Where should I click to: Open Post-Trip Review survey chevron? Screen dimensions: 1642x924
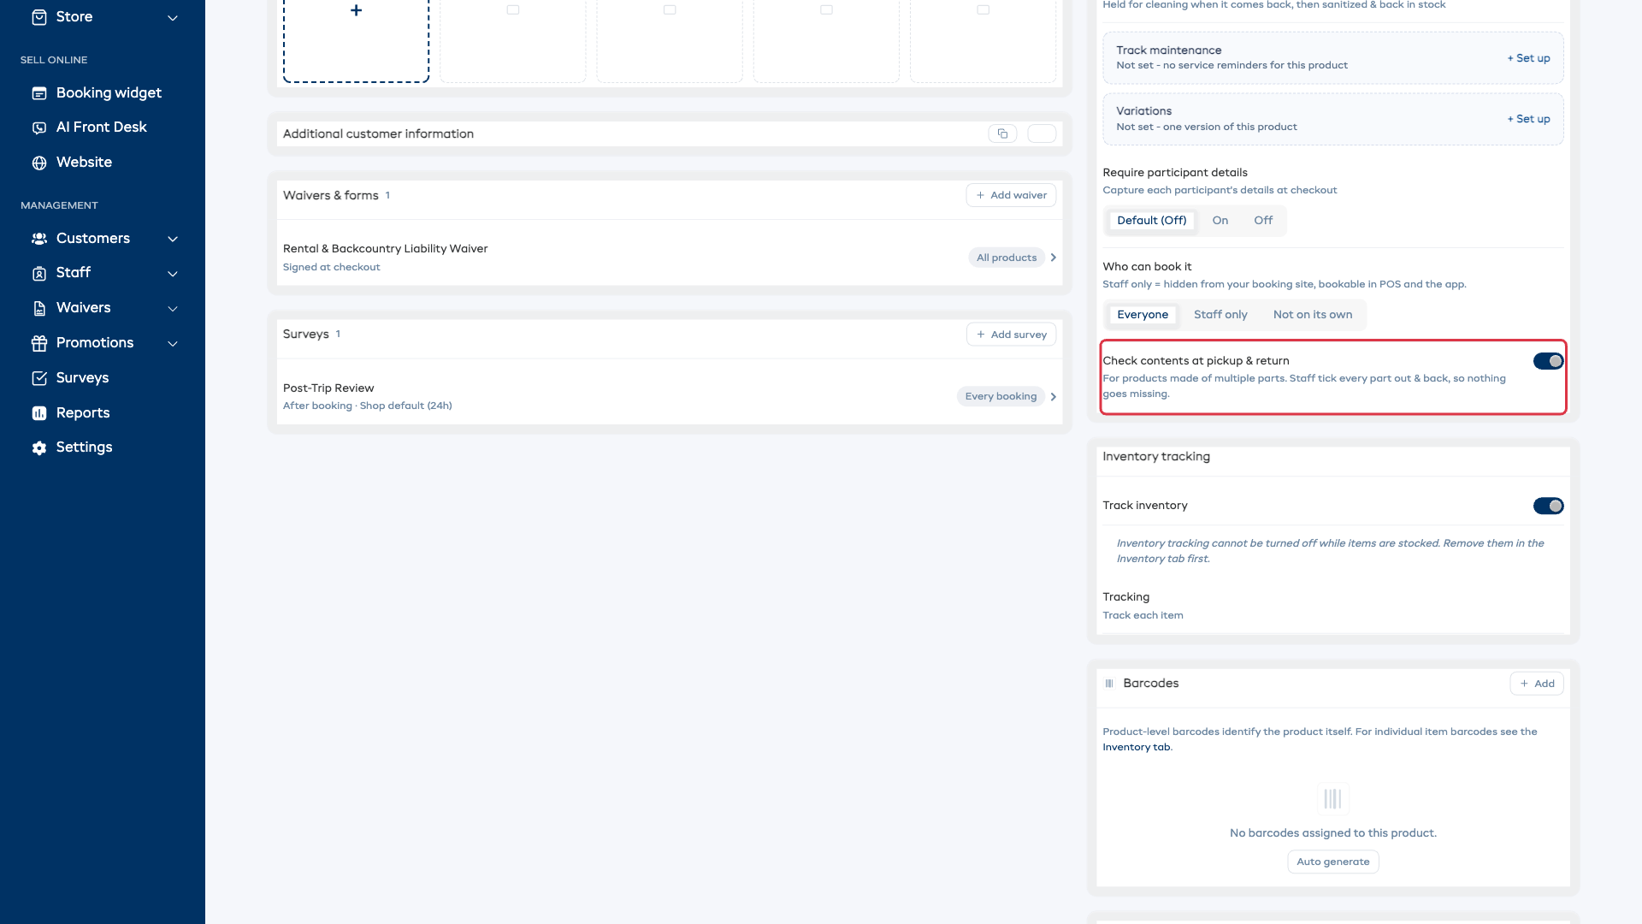coord(1053,396)
